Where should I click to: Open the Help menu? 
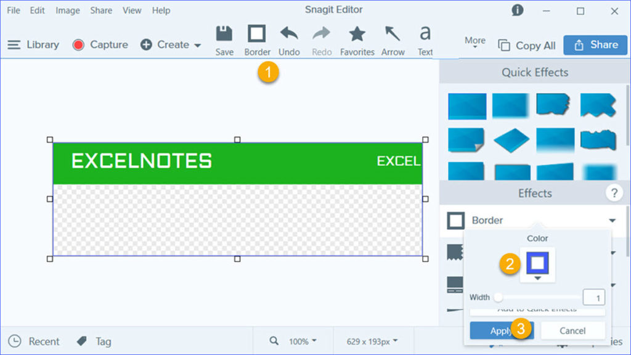161,10
